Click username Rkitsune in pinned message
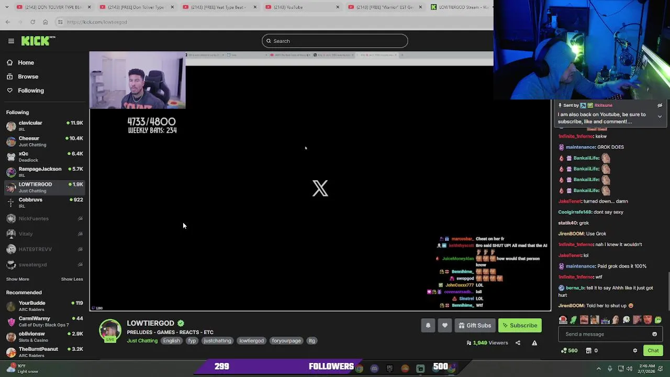Screen dimensions: 670x377 pyautogui.click(x=604, y=105)
